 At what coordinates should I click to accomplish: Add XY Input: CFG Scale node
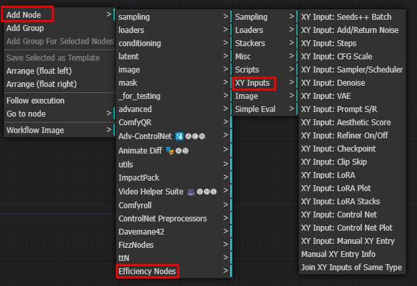pos(352,56)
